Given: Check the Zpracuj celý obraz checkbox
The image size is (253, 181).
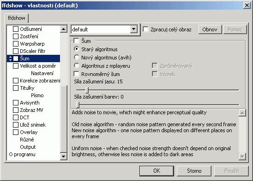Looking at the screenshot, I should [x=145, y=29].
